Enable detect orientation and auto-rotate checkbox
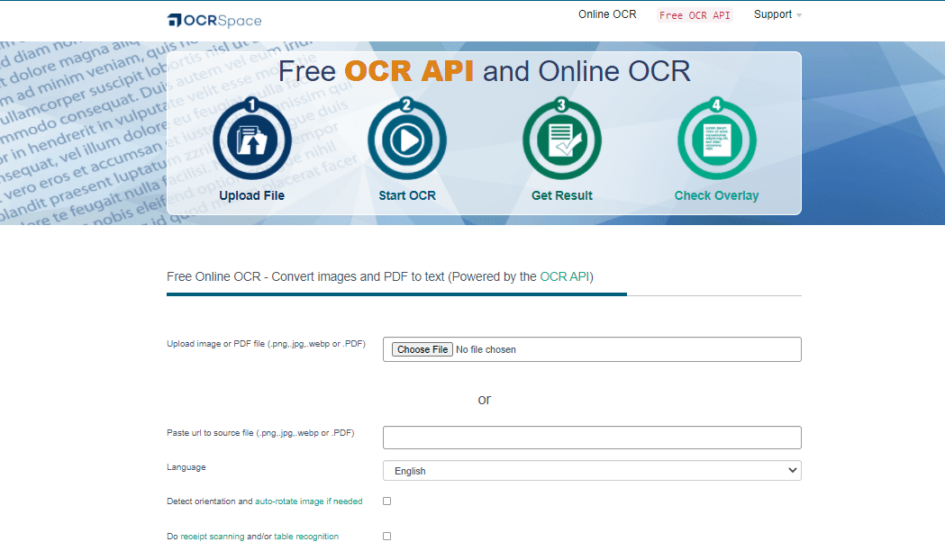This screenshot has width=945, height=560. [x=387, y=501]
